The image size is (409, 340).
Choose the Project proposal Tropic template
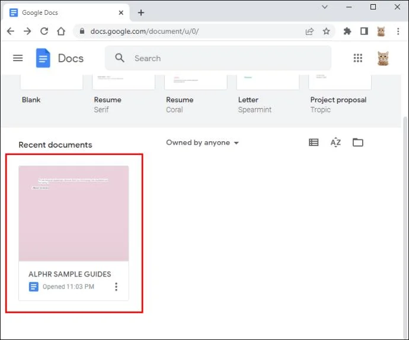point(340,82)
